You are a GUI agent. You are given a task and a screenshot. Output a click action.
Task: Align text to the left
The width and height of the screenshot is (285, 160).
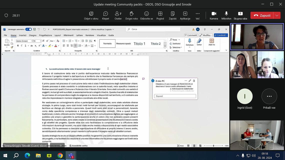click(64, 46)
